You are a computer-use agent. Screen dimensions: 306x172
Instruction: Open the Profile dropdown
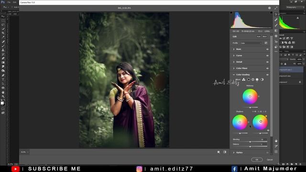click(251, 43)
